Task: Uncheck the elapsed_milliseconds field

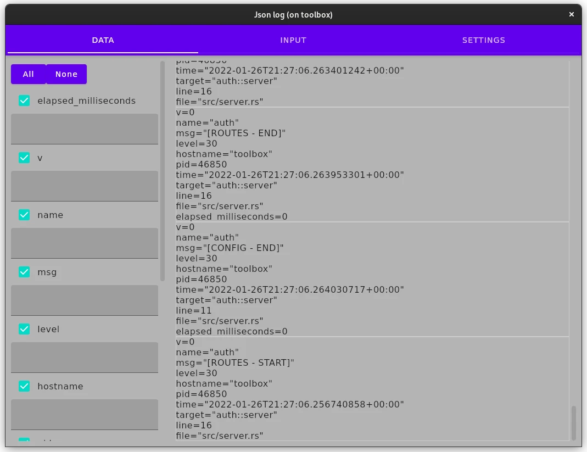Action: [24, 101]
